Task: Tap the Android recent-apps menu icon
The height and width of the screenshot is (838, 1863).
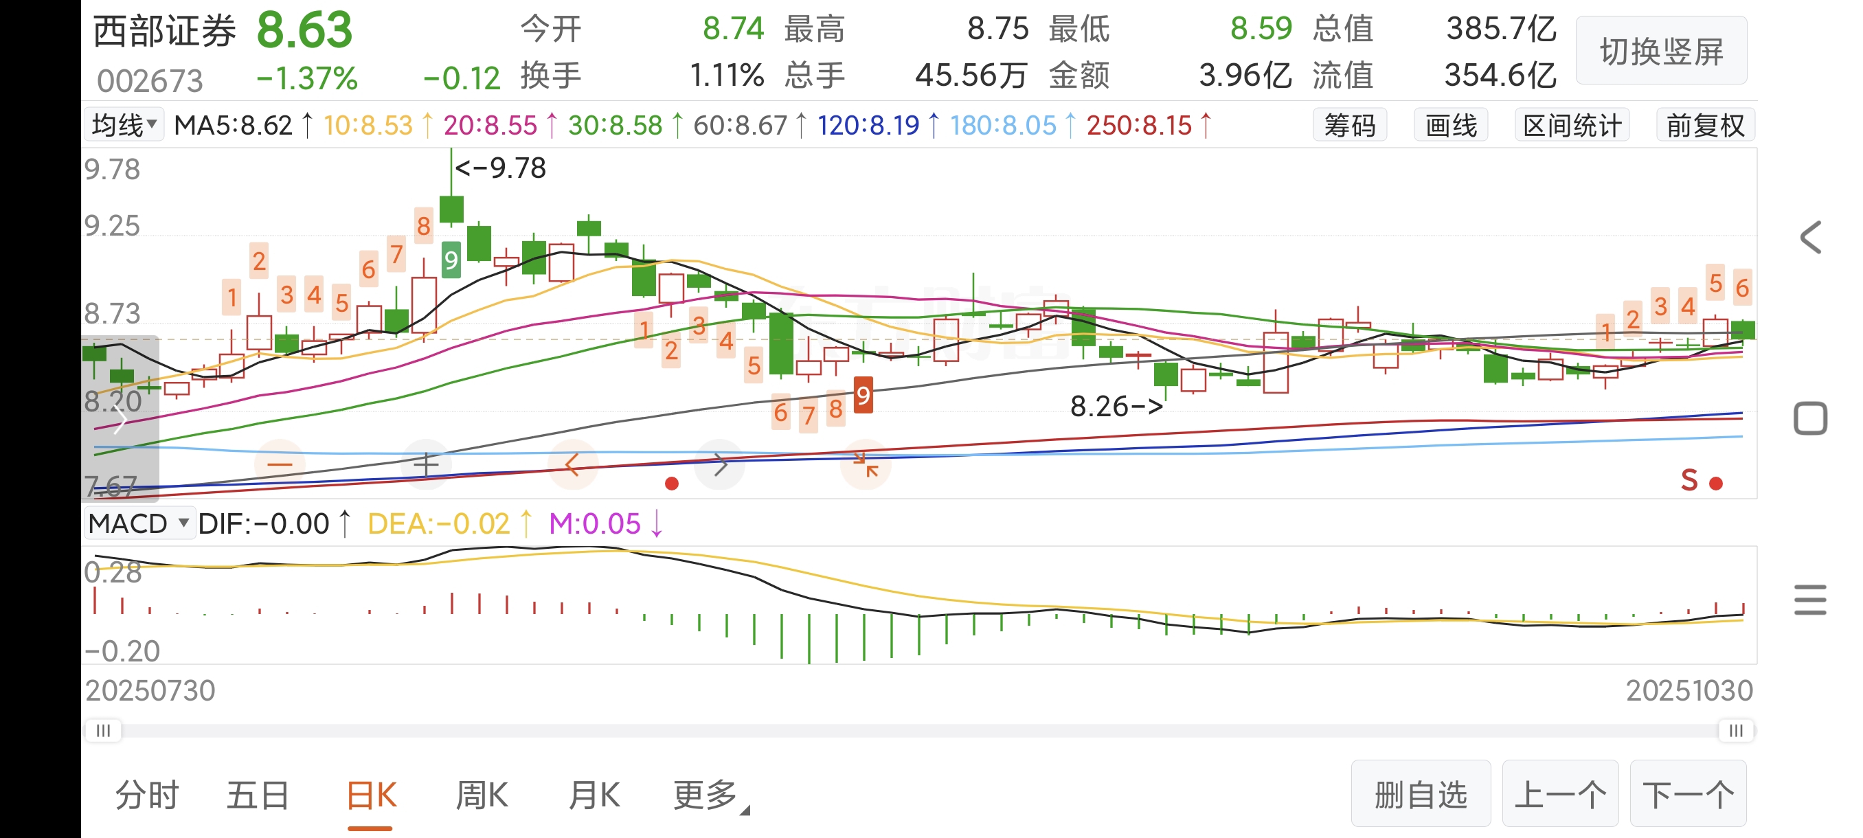Action: pyautogui.click(x=1810, y=600)
